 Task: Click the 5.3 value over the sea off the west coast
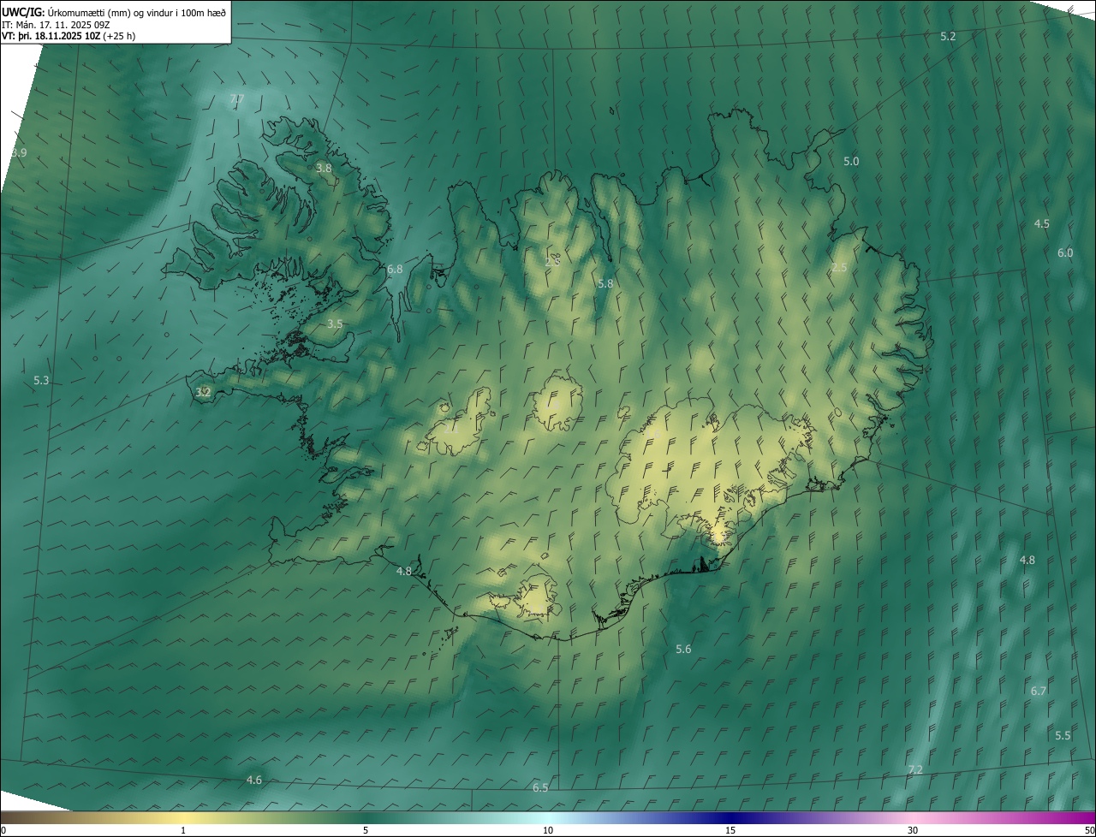coord(41,380)
